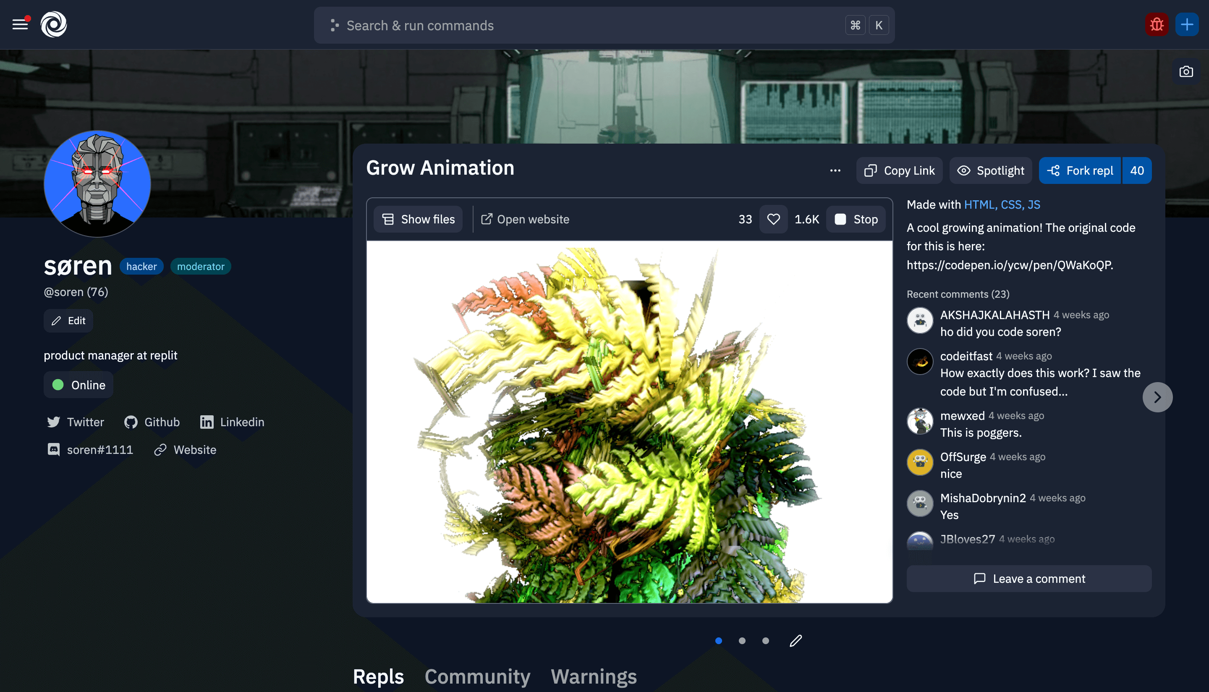Open the Twitter profile link

click(76, 422)
